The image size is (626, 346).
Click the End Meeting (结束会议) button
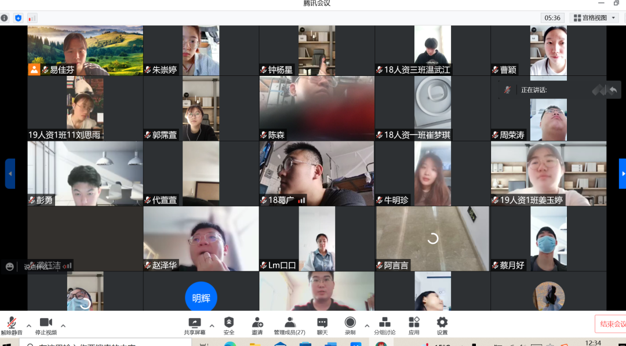[x=612, y=324]
